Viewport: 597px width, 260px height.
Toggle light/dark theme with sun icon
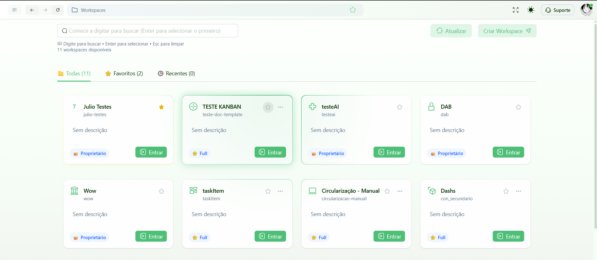531,10
